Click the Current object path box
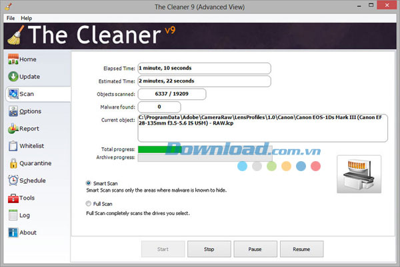 click(263, 128)
